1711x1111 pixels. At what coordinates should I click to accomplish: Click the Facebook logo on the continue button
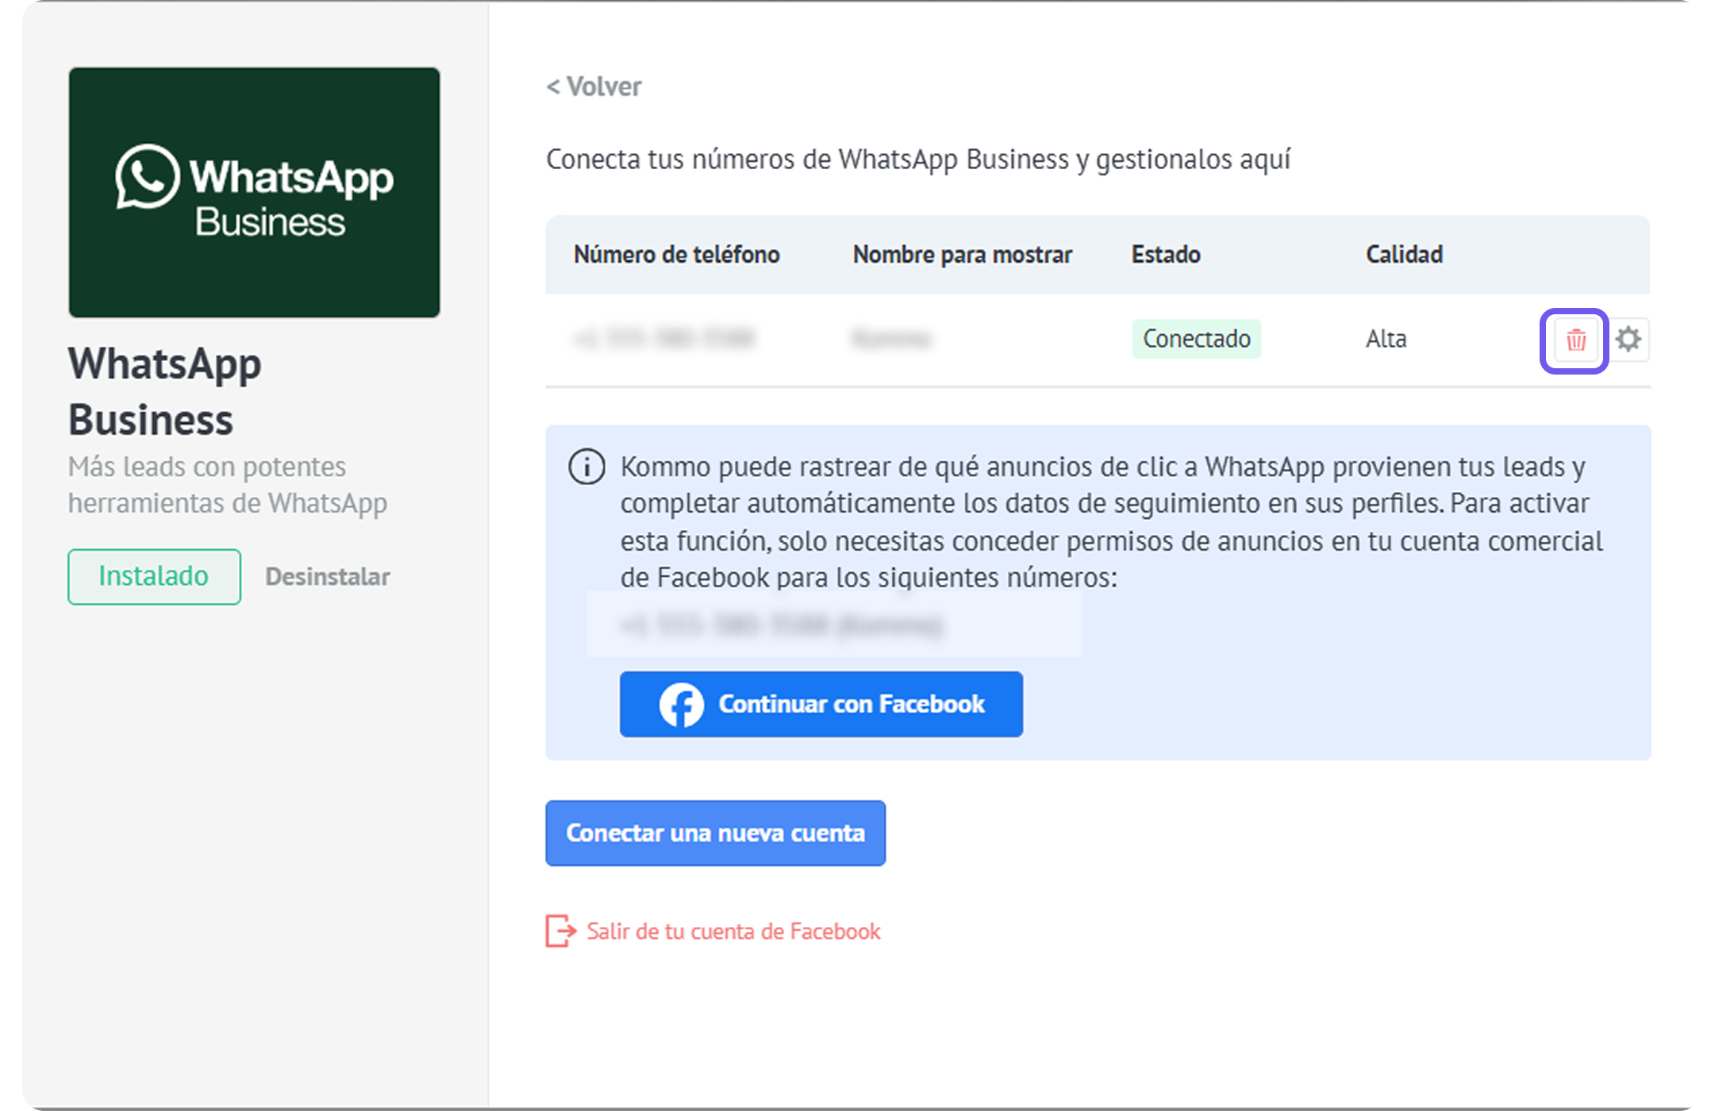click(681, 705)
